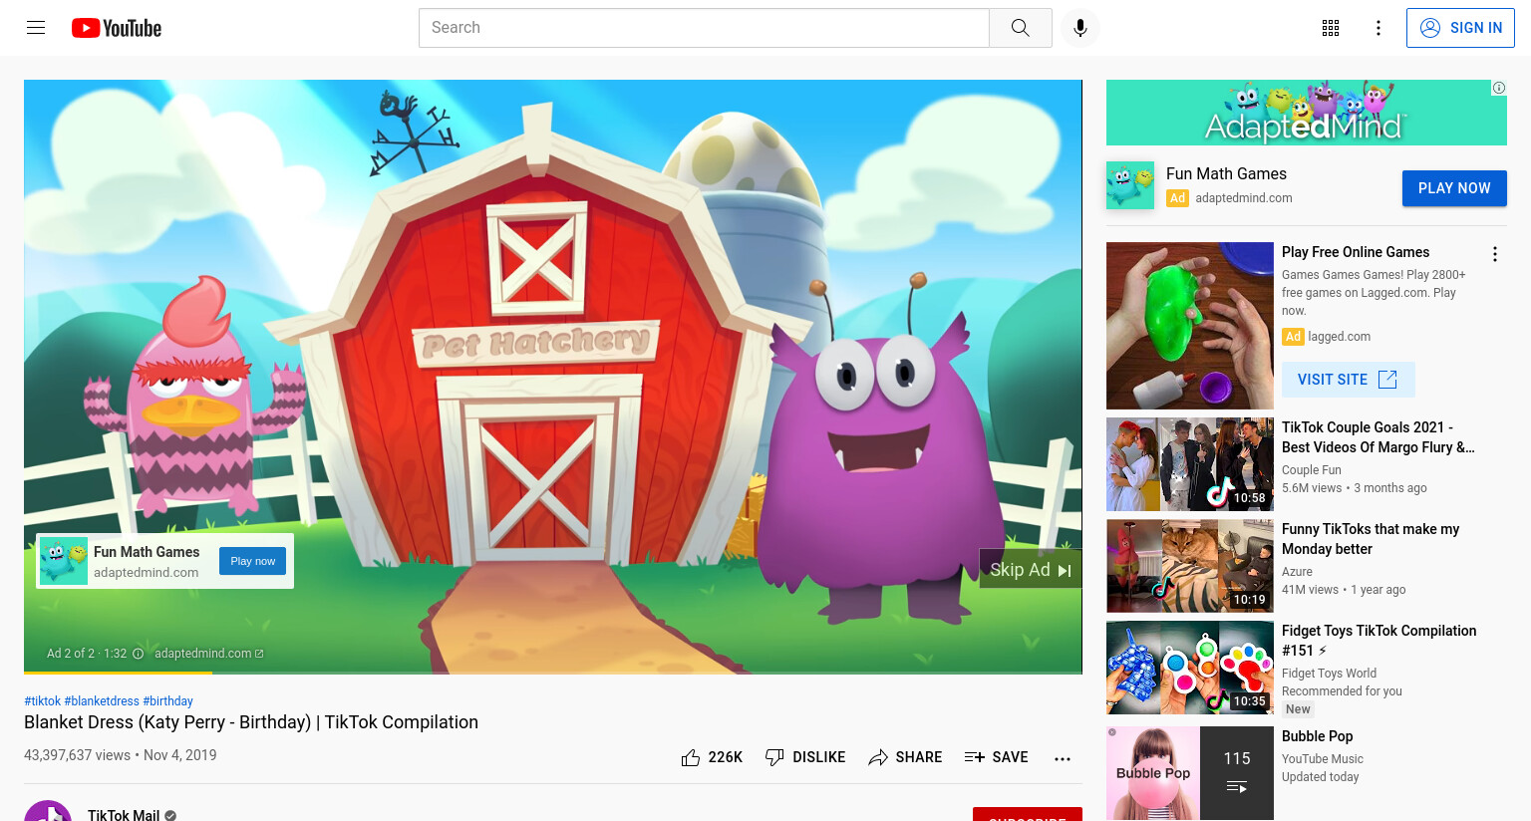Share the video

[905, 757]
